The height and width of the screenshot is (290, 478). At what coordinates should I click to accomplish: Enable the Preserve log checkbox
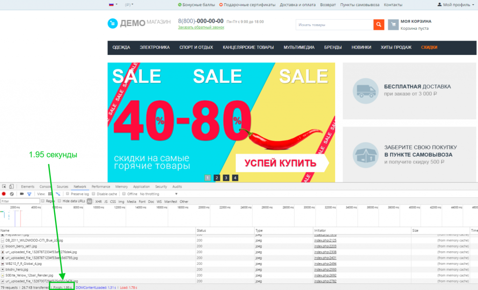[68, 194]
